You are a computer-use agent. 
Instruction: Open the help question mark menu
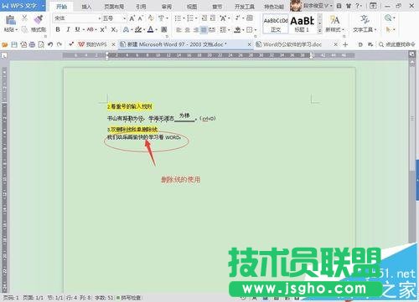click(x=358, y=6)
